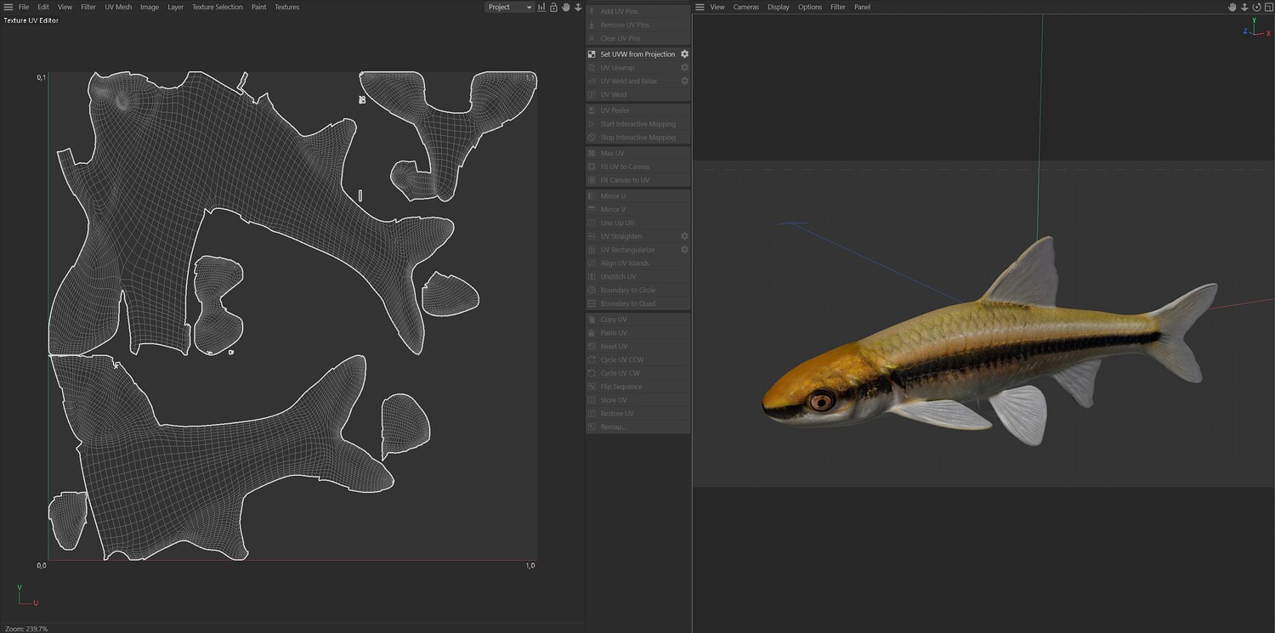
Task: Toggle the lock icon in UV editor
Action: pos(553,7)
